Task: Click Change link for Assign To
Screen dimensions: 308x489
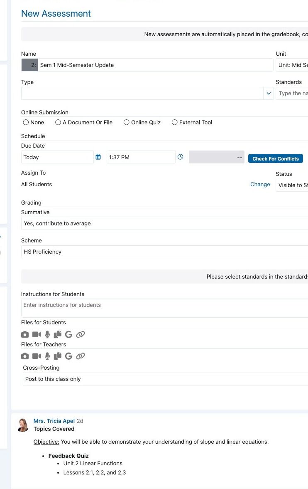Action: tap(260, 184)
